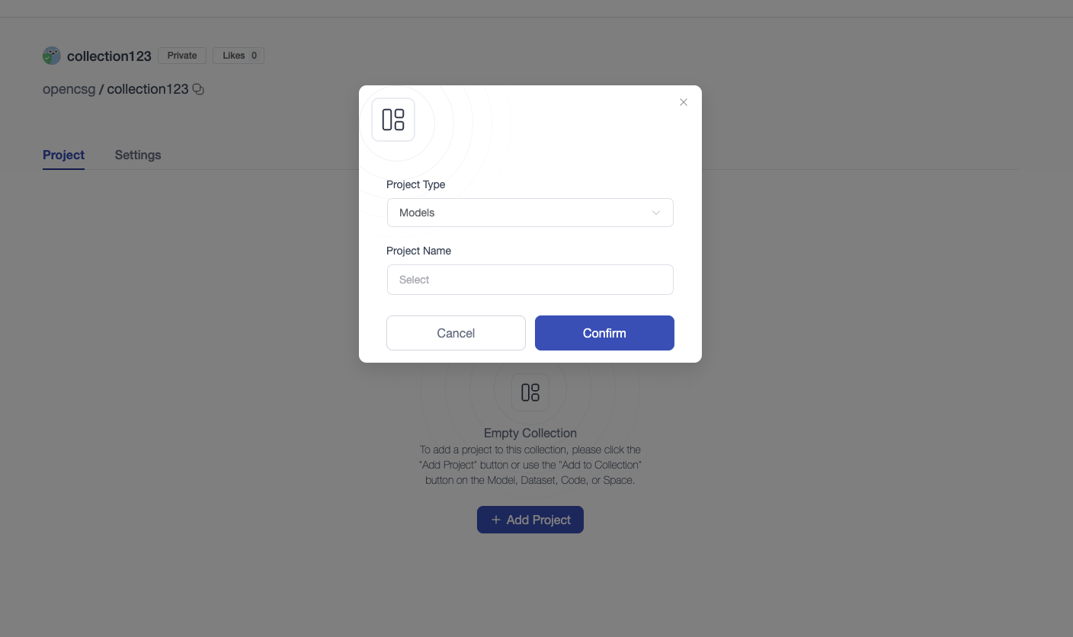Open the Project Name select field

[x=530, y=280]
